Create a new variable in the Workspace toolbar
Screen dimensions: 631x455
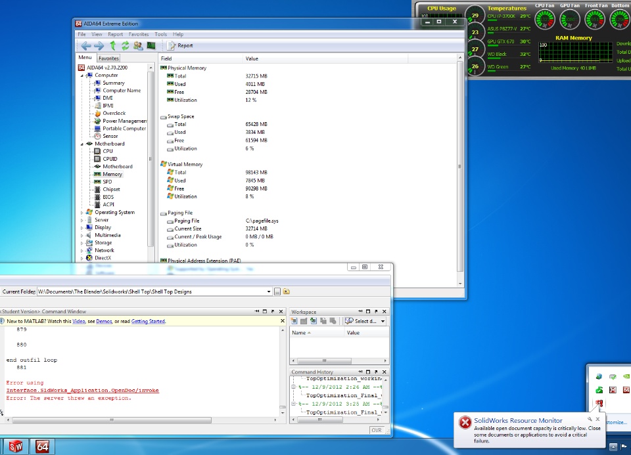(294, 321)
